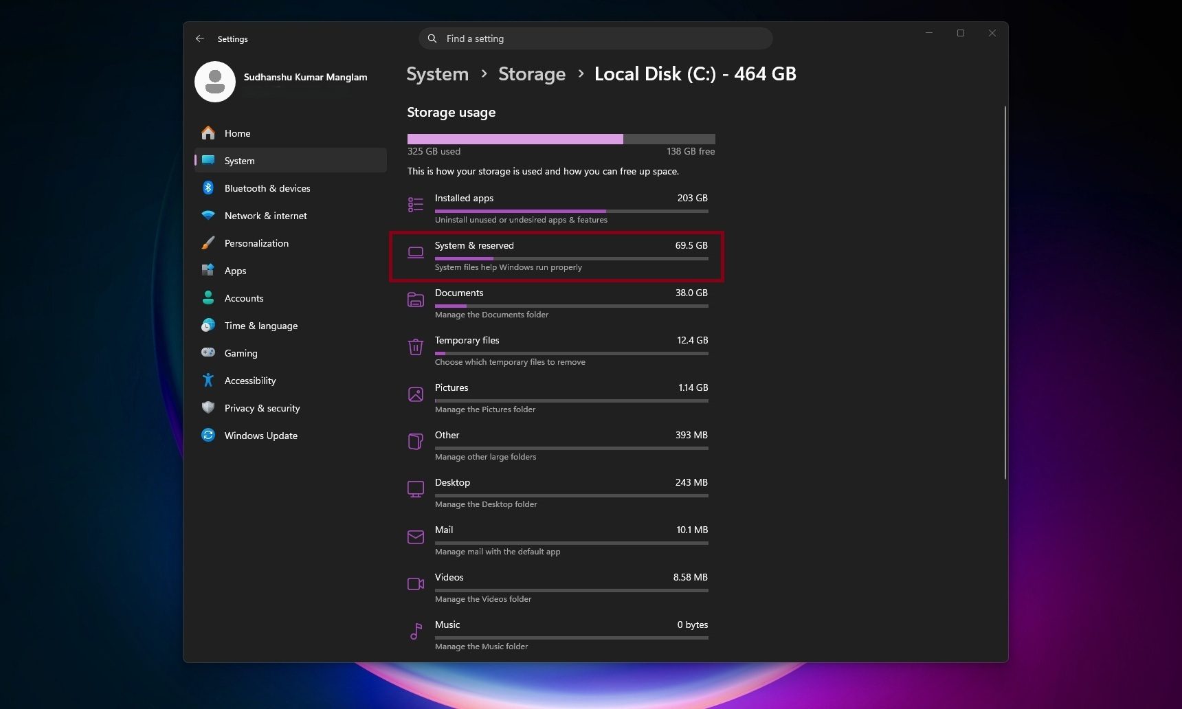1182x709 pixels.
Task: Click the Personalization paintbrush icon
Action: click(x=208, y=243)
